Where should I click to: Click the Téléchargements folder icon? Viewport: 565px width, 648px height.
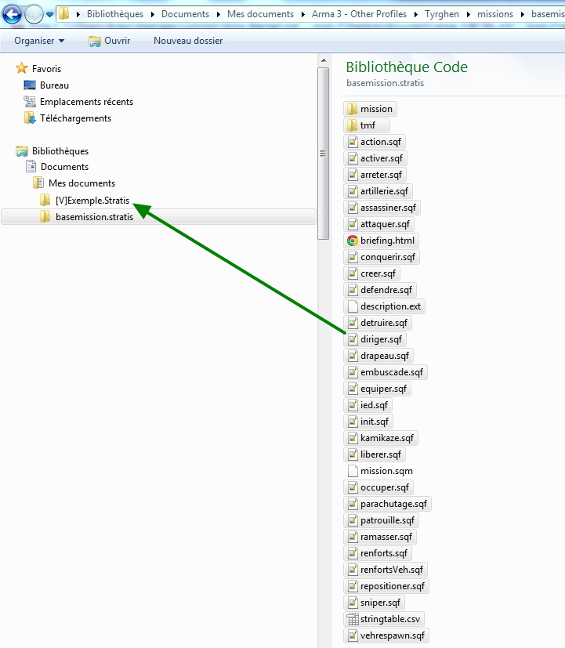coord(30,118)
